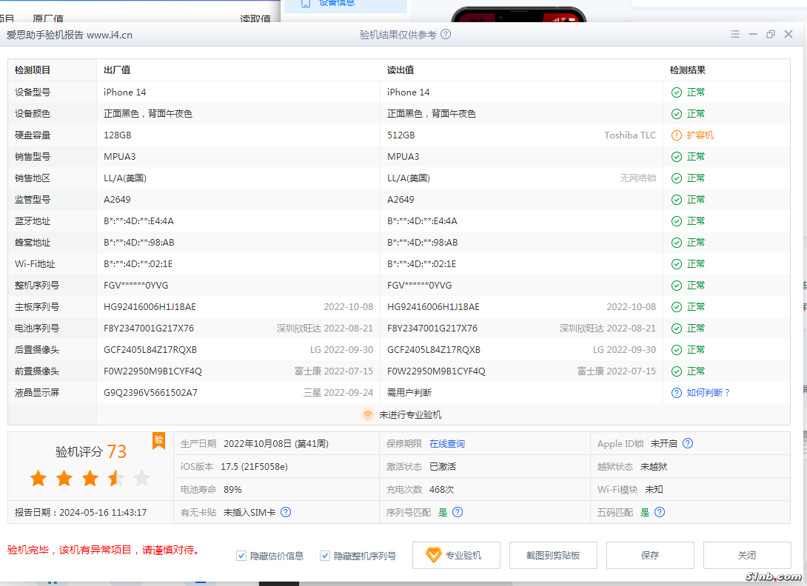Screen dimensions: 807x586
Task: Uncheck the 隐藏整机序列号 checkbox
Action: coord(325,556)
